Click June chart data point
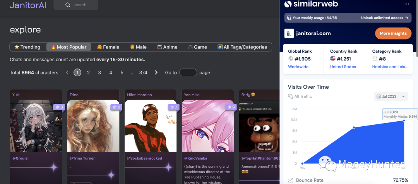418x184 pixels. pyautogui.click(x=354, y=127)
